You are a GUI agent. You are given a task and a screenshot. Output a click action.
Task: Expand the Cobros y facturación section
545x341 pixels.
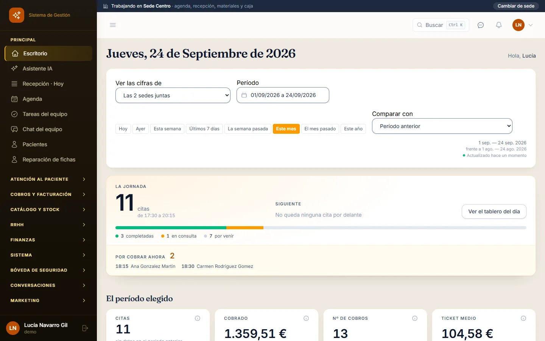[48, 194]
